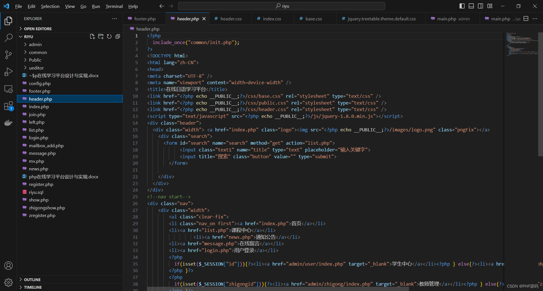
Task: Open the Terminal menu
Action: click(x=114, y=6)
